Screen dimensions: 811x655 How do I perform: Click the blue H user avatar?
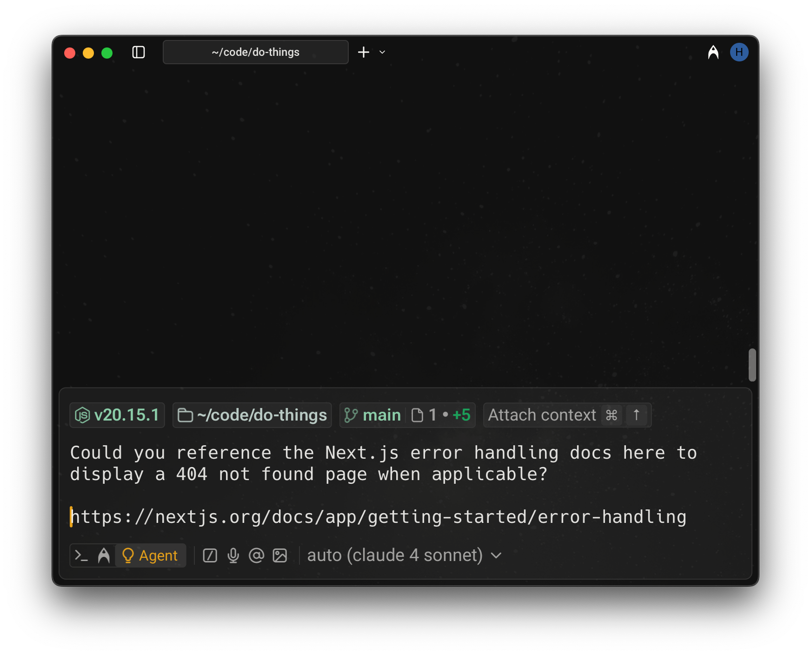point(739,52)
